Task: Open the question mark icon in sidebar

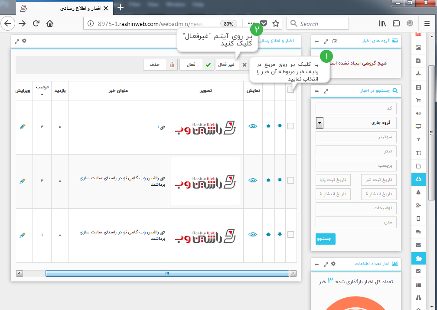Action: (418, 140)
